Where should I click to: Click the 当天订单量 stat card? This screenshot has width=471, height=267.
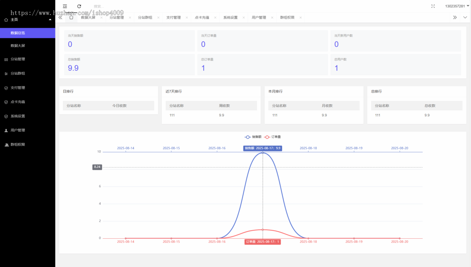[263, 41]
